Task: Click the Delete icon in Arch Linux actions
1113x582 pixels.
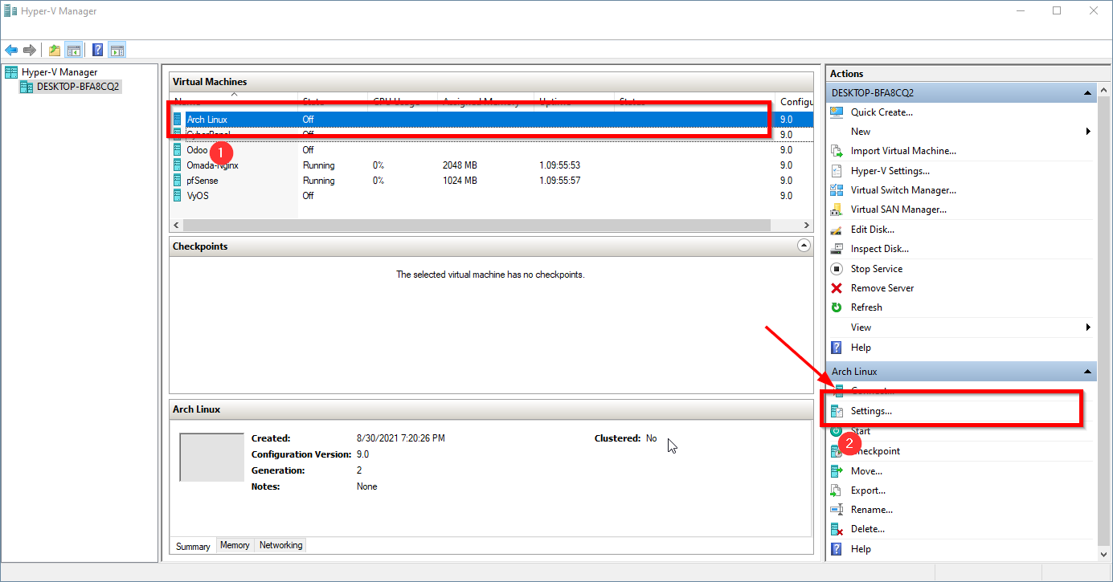Action: pos(837,529)
